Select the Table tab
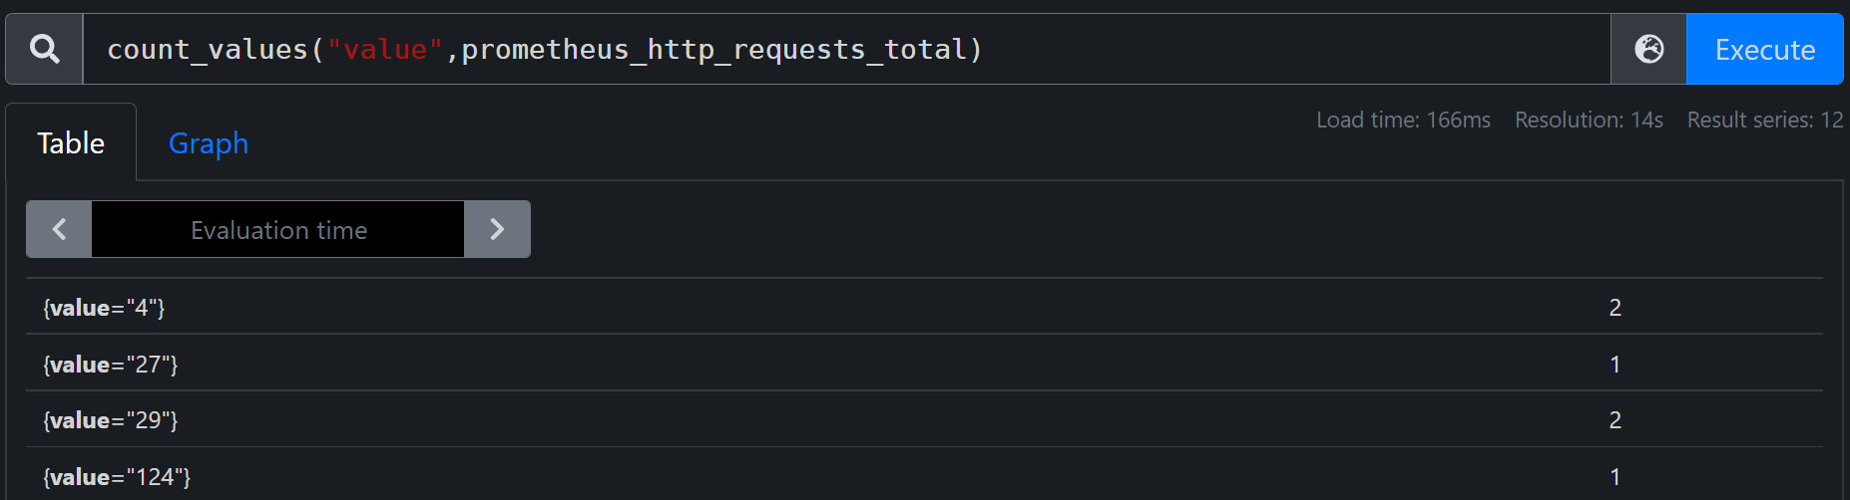 pyautogui.click(x=71, y=143)
